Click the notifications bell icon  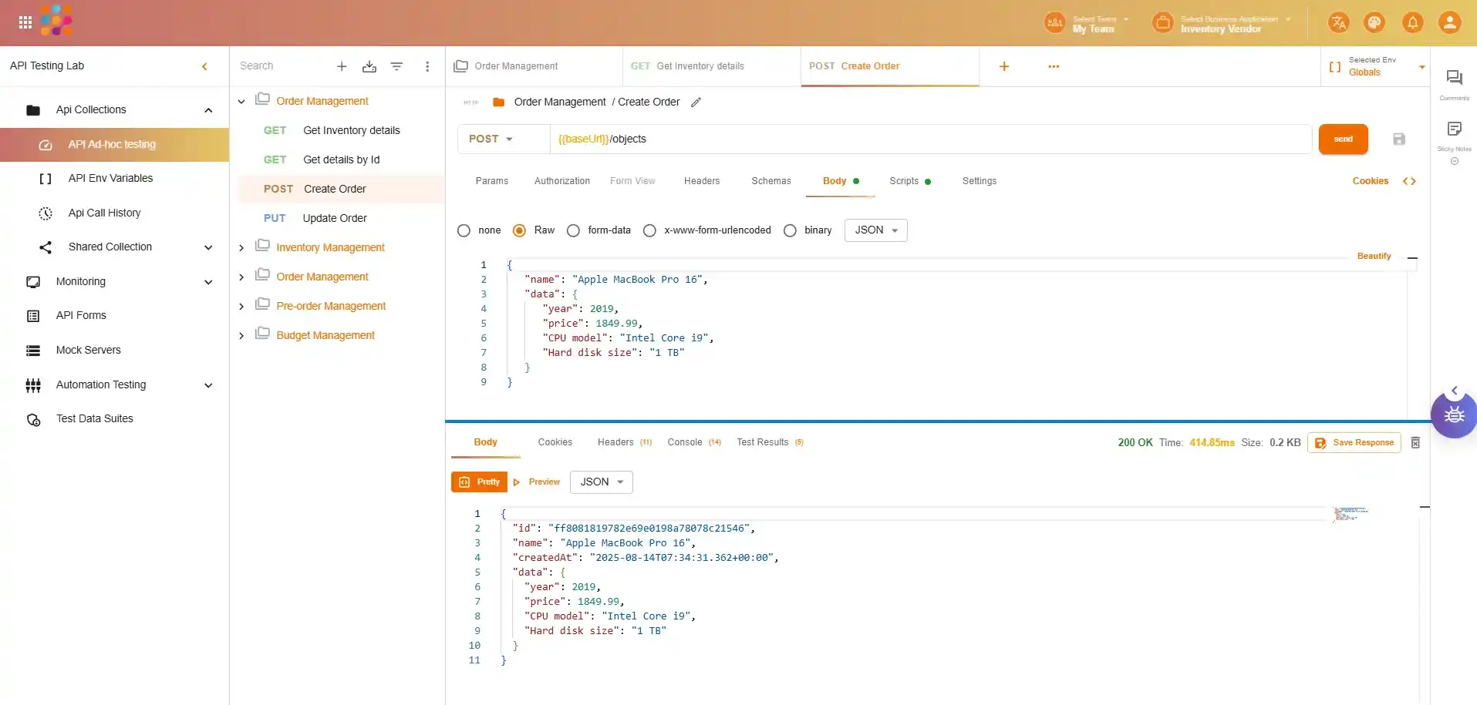coord(1412,23)
